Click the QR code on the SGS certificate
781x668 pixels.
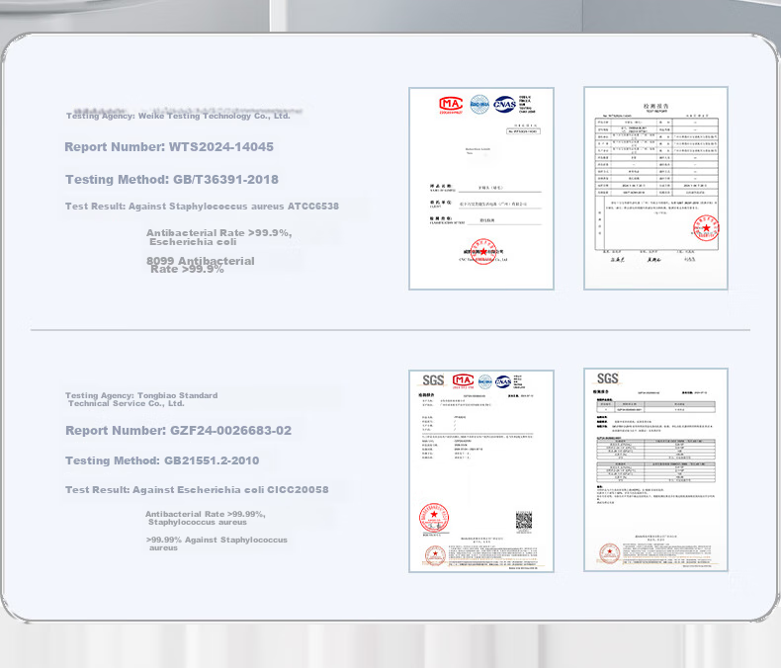pos(524,521)
